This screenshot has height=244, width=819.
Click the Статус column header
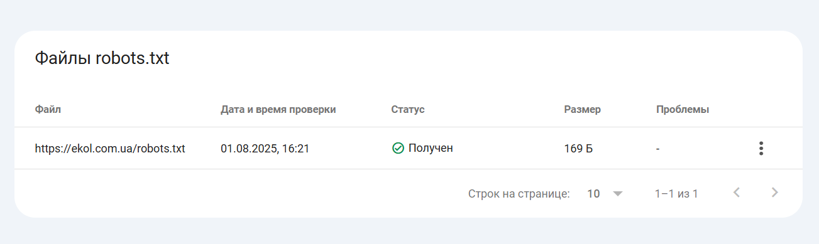click(x=408, y=109)
